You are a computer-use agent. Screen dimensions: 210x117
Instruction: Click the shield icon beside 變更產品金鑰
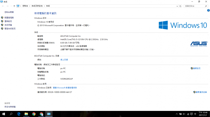[194, 92]
